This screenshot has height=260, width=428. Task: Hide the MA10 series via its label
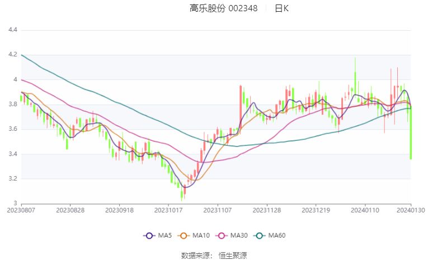point(201,235)
